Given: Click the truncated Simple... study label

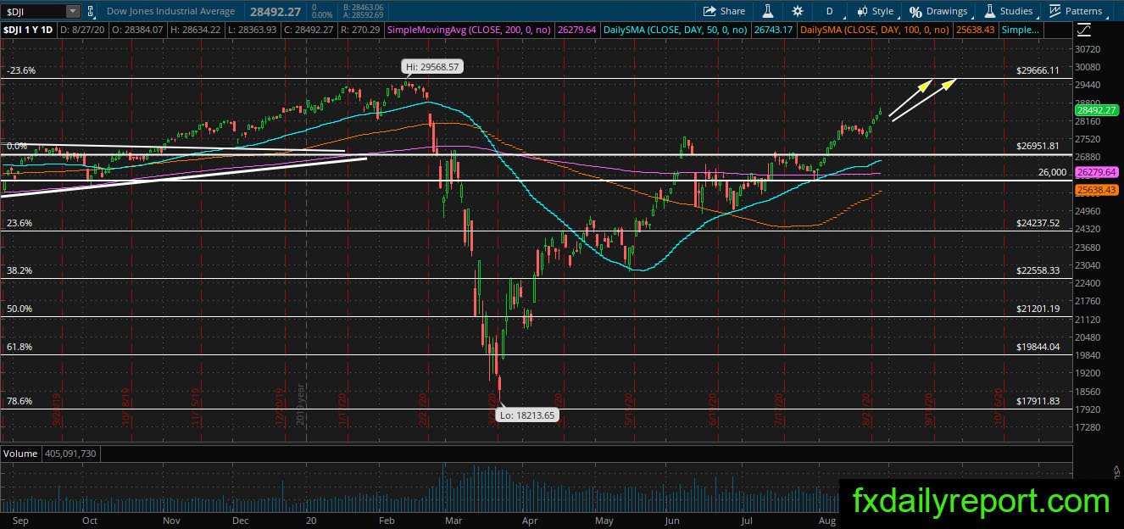Looking at the screenshot, I should pos(1020,30).
